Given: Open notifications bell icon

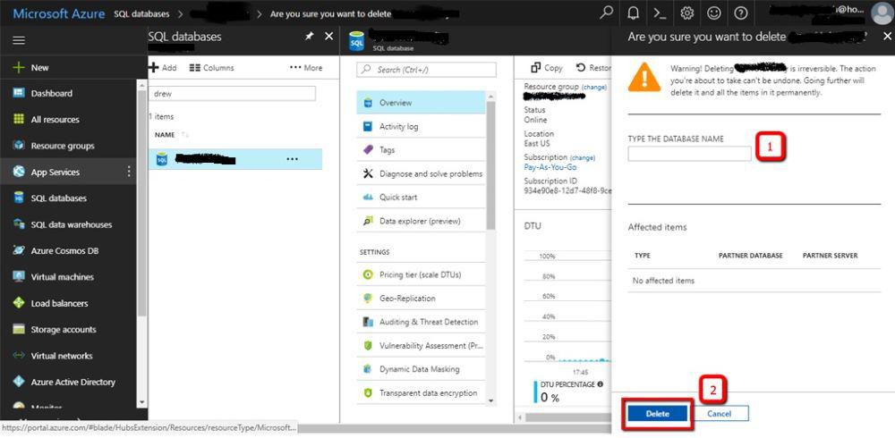Looking at the screenshot, I should coord(633,13).
